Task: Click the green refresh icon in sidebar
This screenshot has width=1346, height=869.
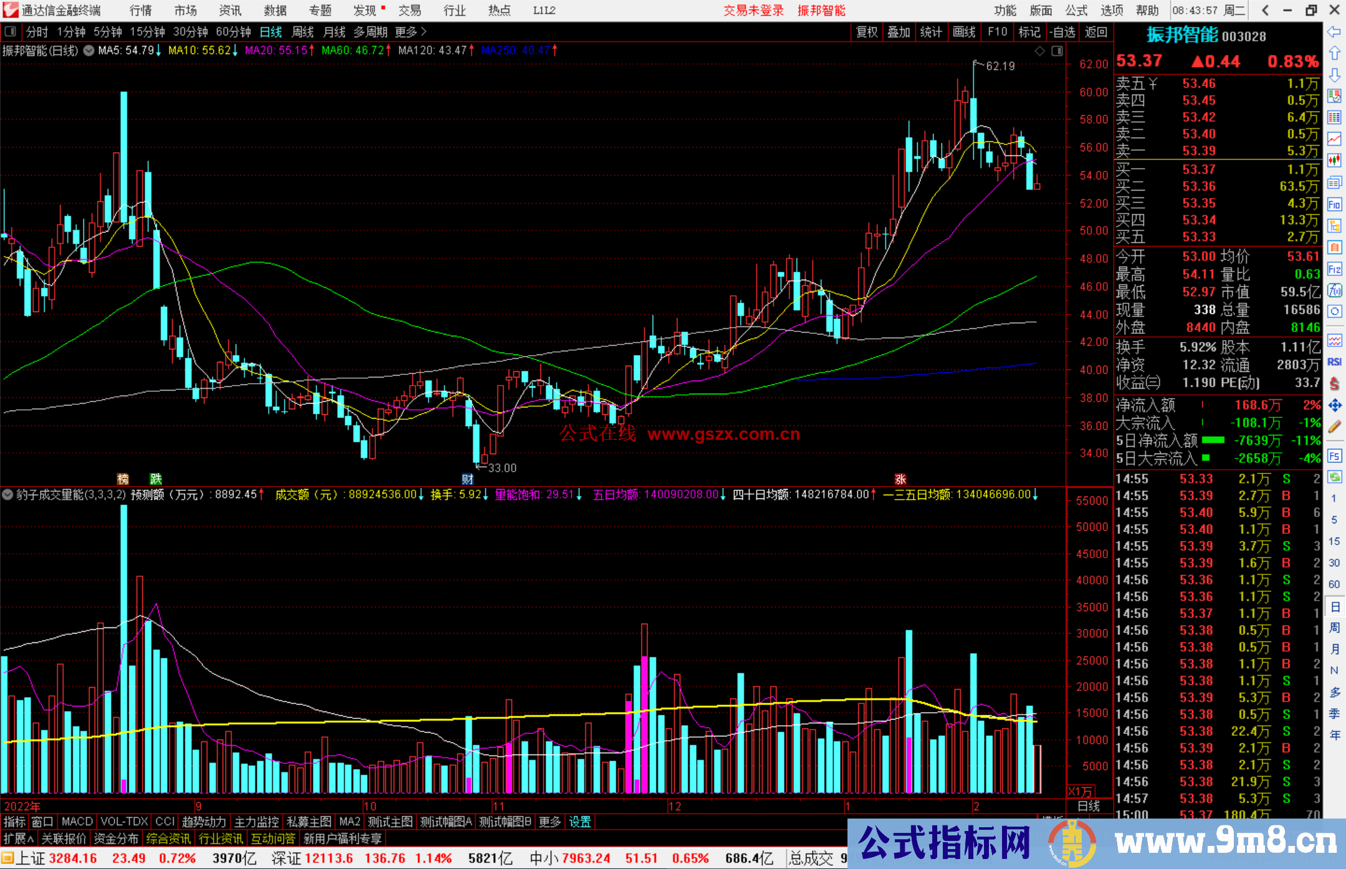Action: [1334, 477]
